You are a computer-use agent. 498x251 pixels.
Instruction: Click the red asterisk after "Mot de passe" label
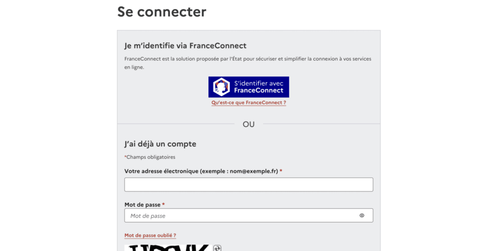tap(163, 205)
